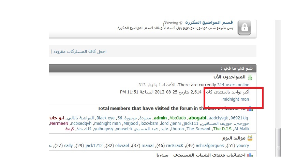Click the bar chart icon beside Total members
This screenshot has width=281, height=161.
[x=250, y=109]
